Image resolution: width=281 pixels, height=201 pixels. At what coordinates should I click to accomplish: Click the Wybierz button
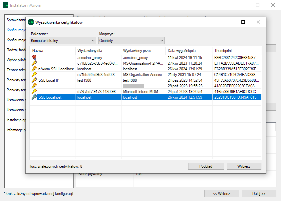(244, 166)
